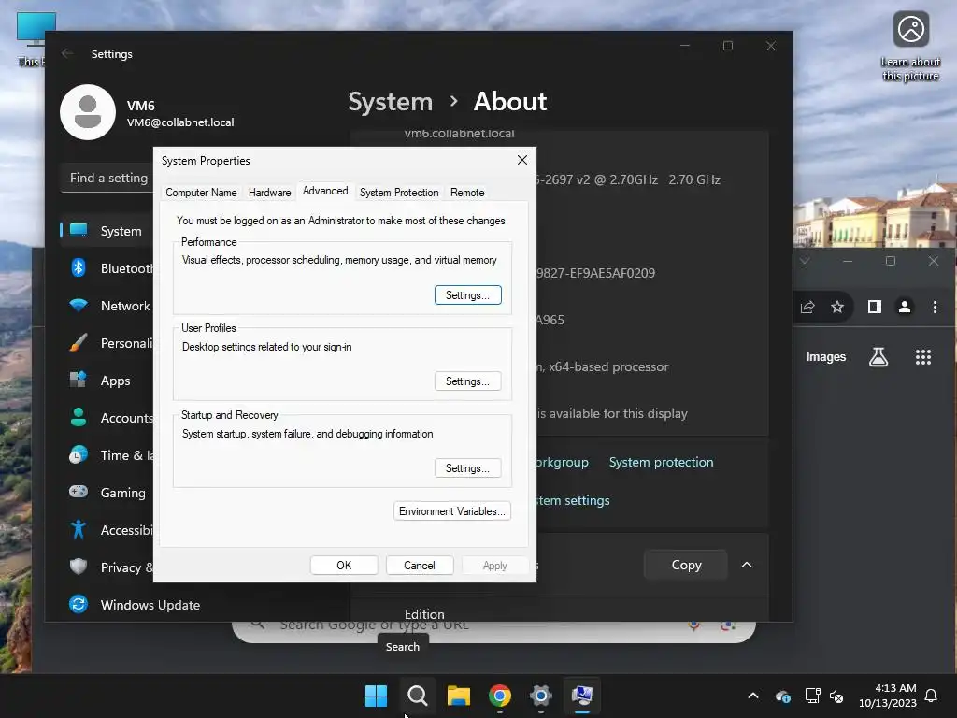
Task: Select System icon in Settings sidebar
Action: coord(79,230)
